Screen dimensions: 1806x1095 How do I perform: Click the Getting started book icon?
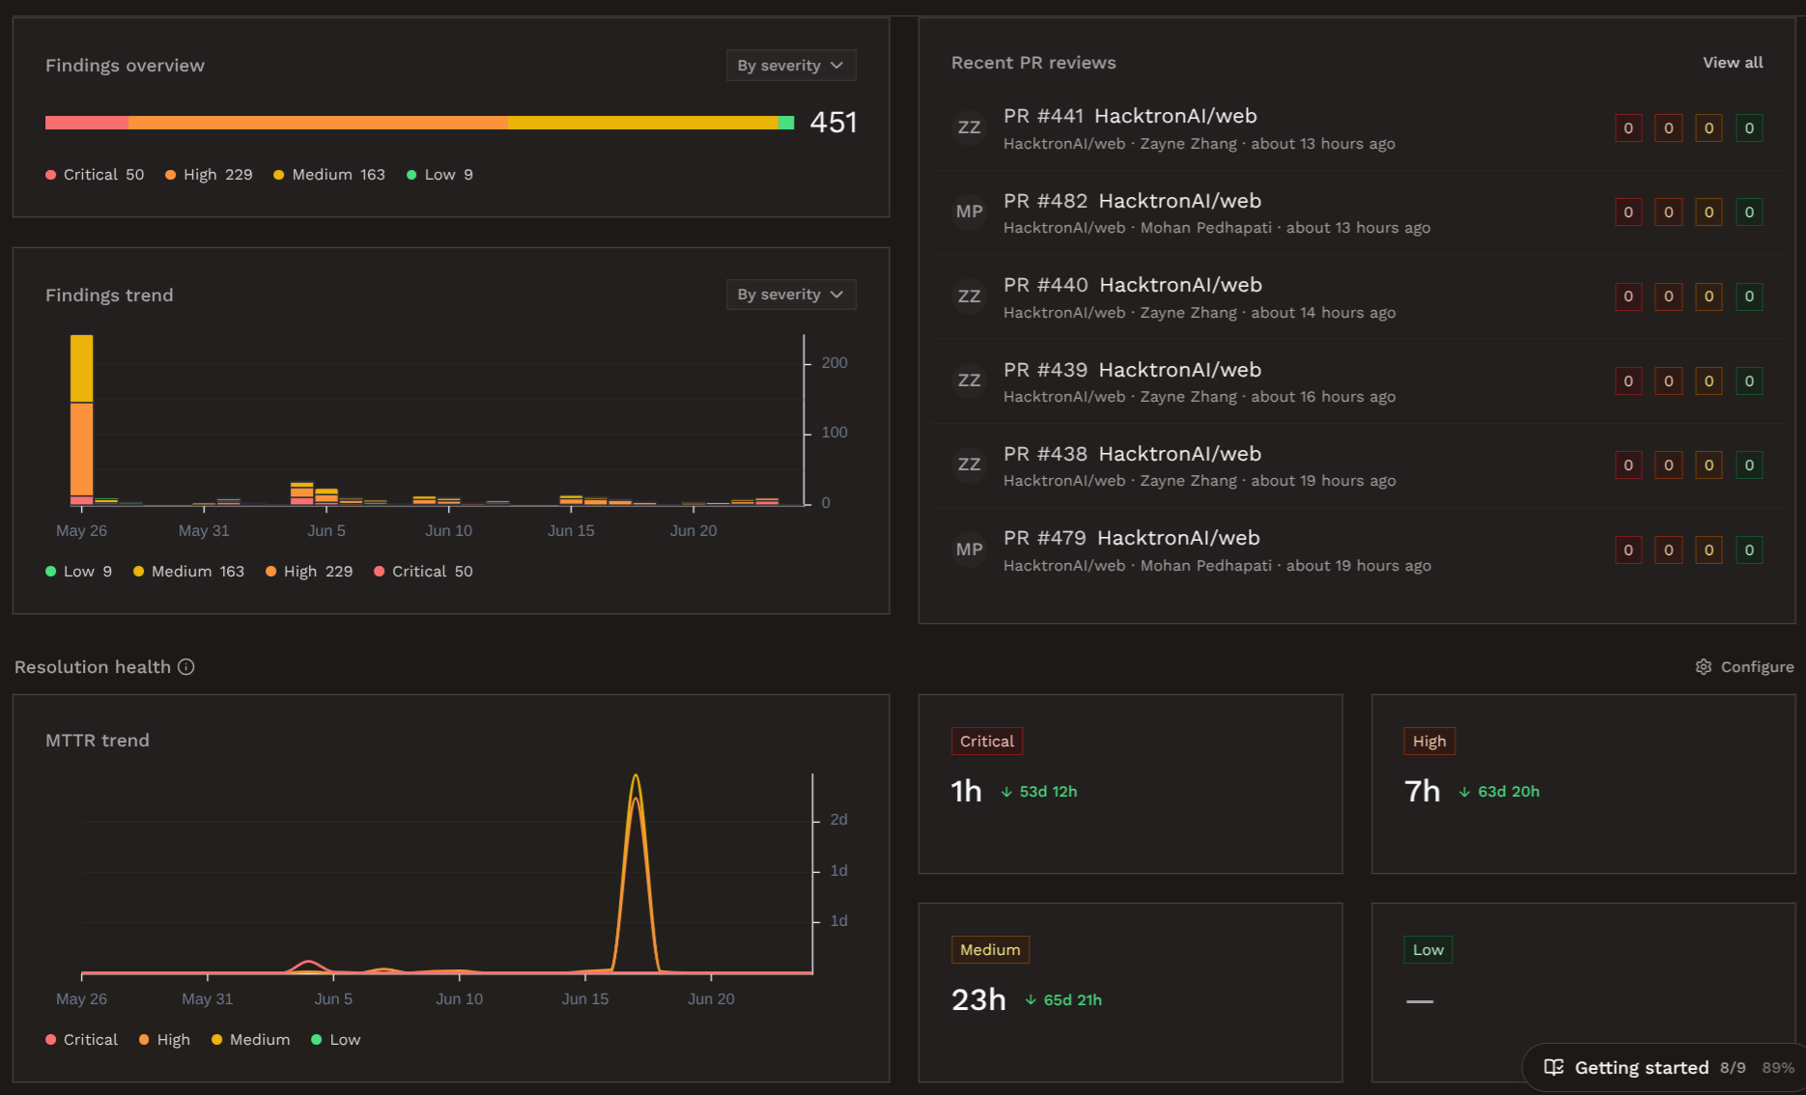pos(1554,1067)
